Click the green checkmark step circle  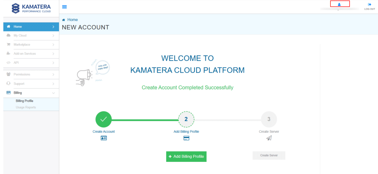pyautogui.click(x=103, y=119)
